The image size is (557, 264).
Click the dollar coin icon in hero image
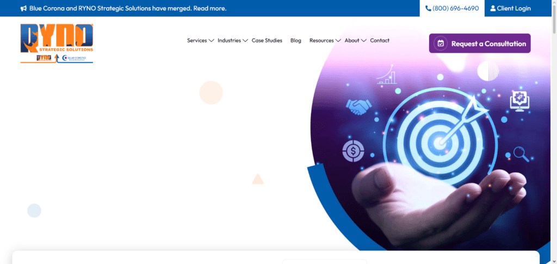point(352,151)
